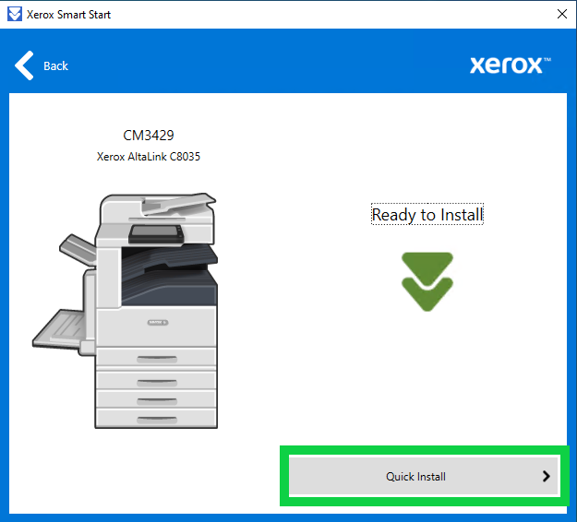The image size is (577, 522).
Task: Click the Xerox AltaLink printer image
Action: [x=126, y=311]
